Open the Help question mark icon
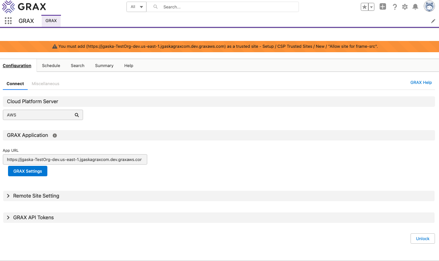This screenshot has height=261, width=439. 394,7
